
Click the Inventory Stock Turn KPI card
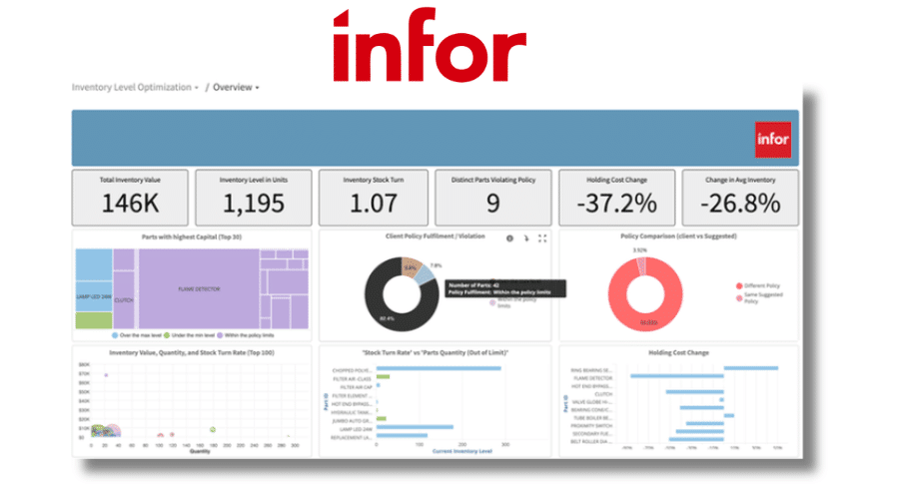click(x=372, y=198)
